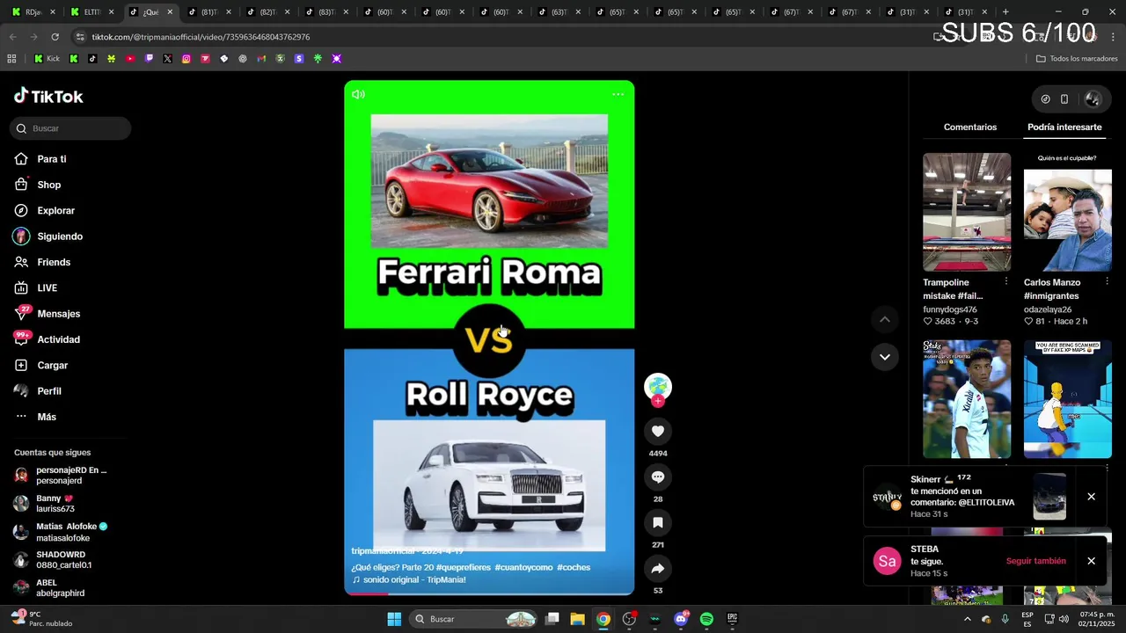Viewport: 1126px width, 633px height.
Task: Switch to the (81) TikTok browser tab
Action: tap(209, 12)
